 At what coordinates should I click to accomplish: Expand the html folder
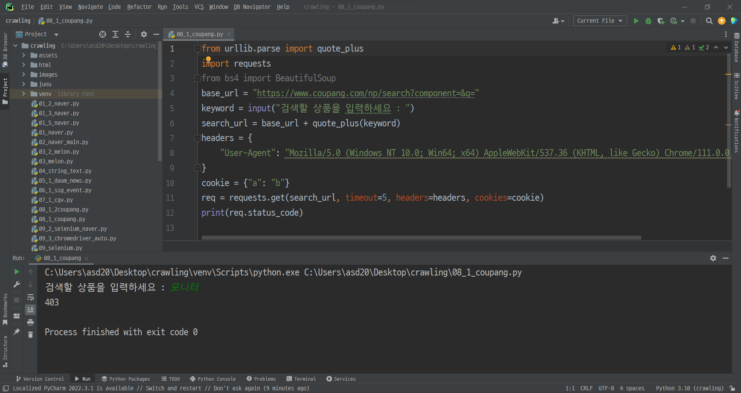click(x=24, y=65)
